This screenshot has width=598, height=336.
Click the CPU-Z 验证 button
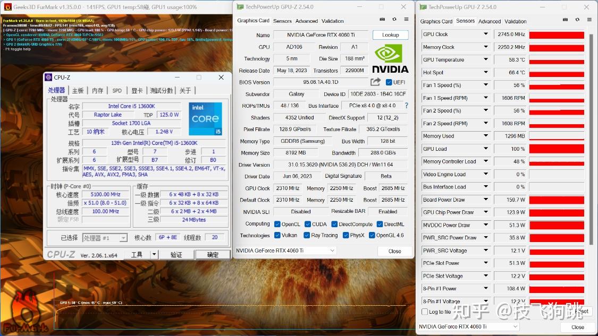point(176,254)
